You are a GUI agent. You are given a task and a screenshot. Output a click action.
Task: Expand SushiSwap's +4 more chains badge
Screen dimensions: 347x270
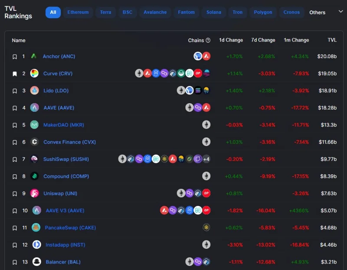point(206,159)
